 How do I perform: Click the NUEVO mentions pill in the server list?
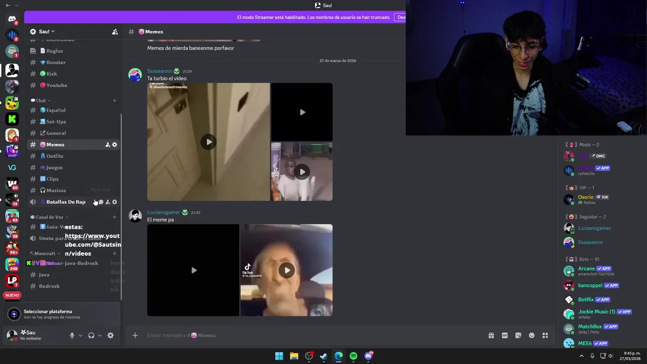click(12, 295)
